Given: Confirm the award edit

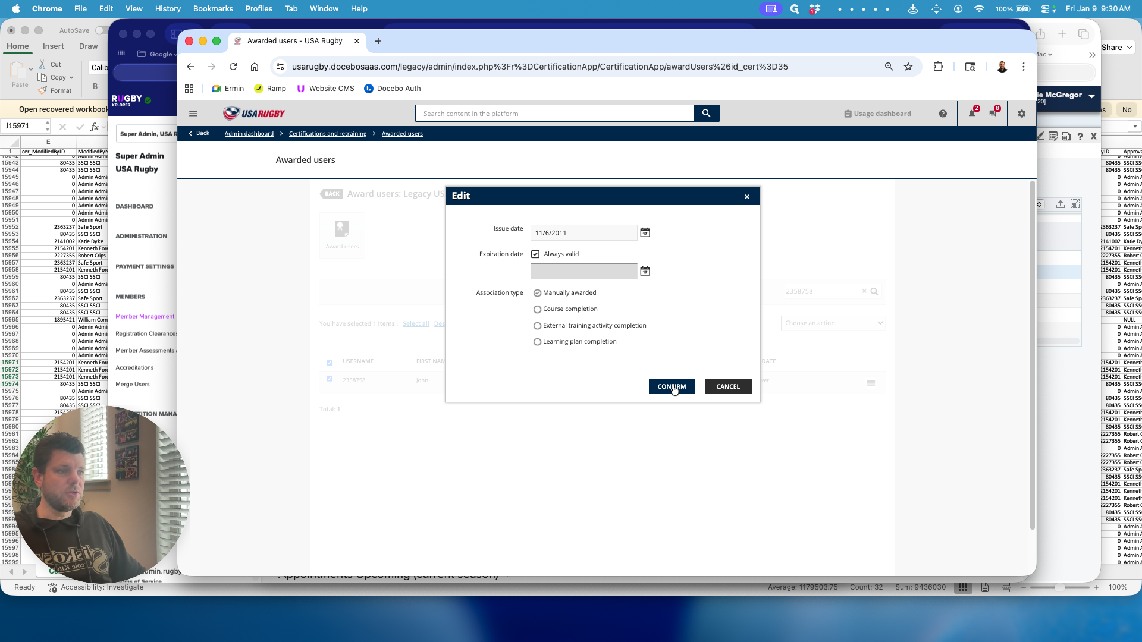Looking at the screenshot, I should [672, 386].
